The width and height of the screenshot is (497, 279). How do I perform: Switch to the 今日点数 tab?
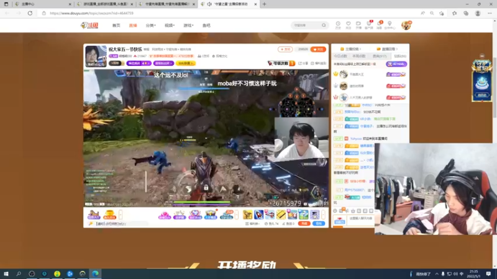click(x=340, y=56)
